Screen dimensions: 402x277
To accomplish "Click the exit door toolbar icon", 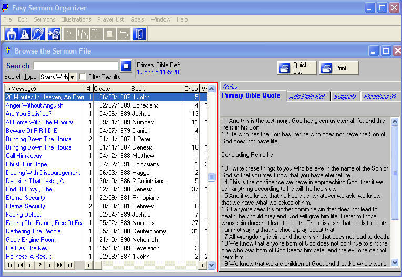I will point(139,34).
